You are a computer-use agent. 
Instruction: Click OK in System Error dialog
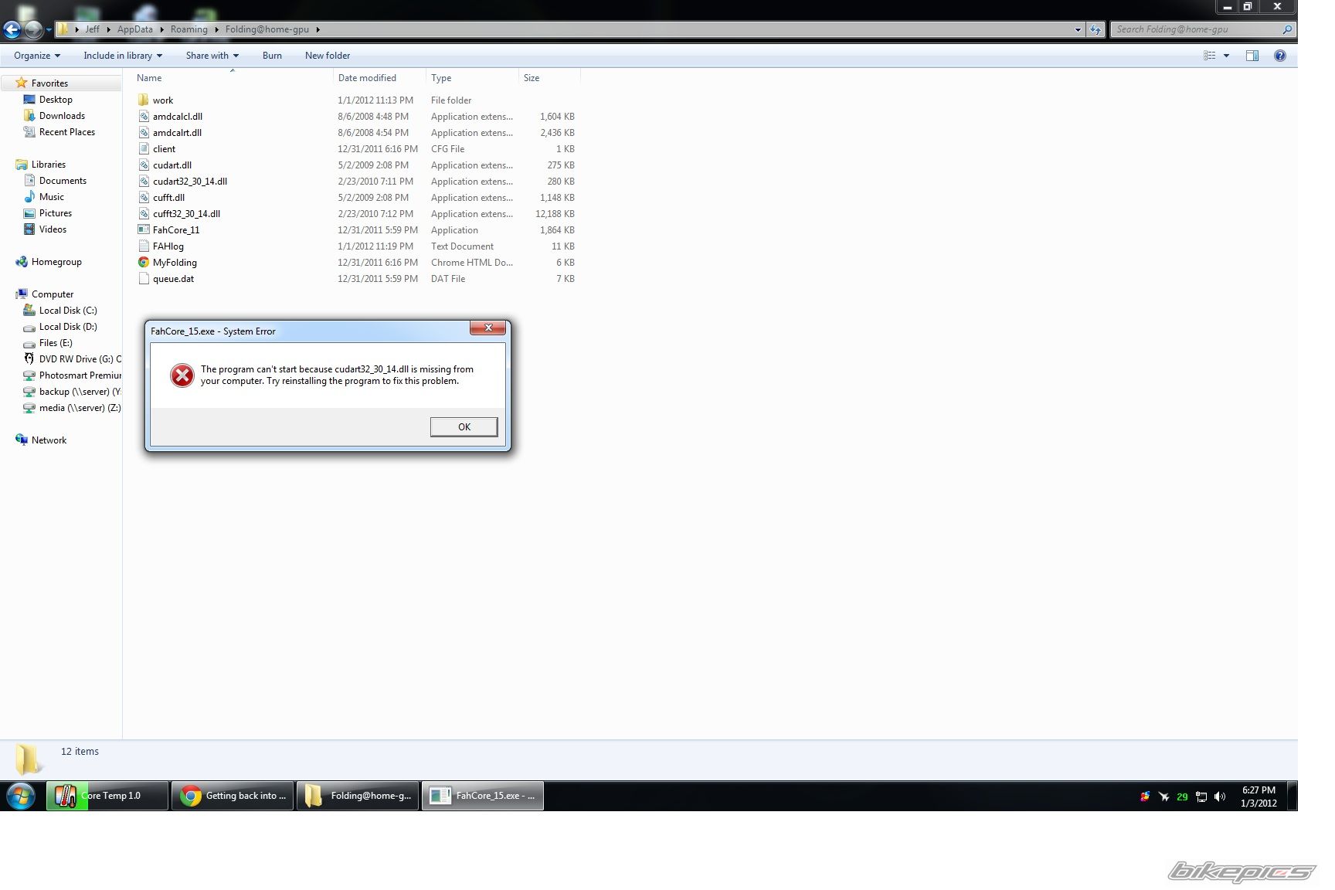[x=464, y=427]
